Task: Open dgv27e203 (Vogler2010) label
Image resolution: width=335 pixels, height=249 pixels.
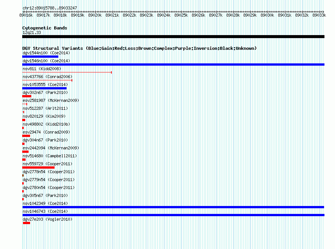Action: pyautogui.click(x=47, y=219)
